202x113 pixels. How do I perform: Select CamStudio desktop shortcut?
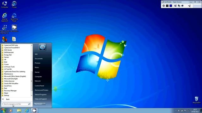pos(14,28)
